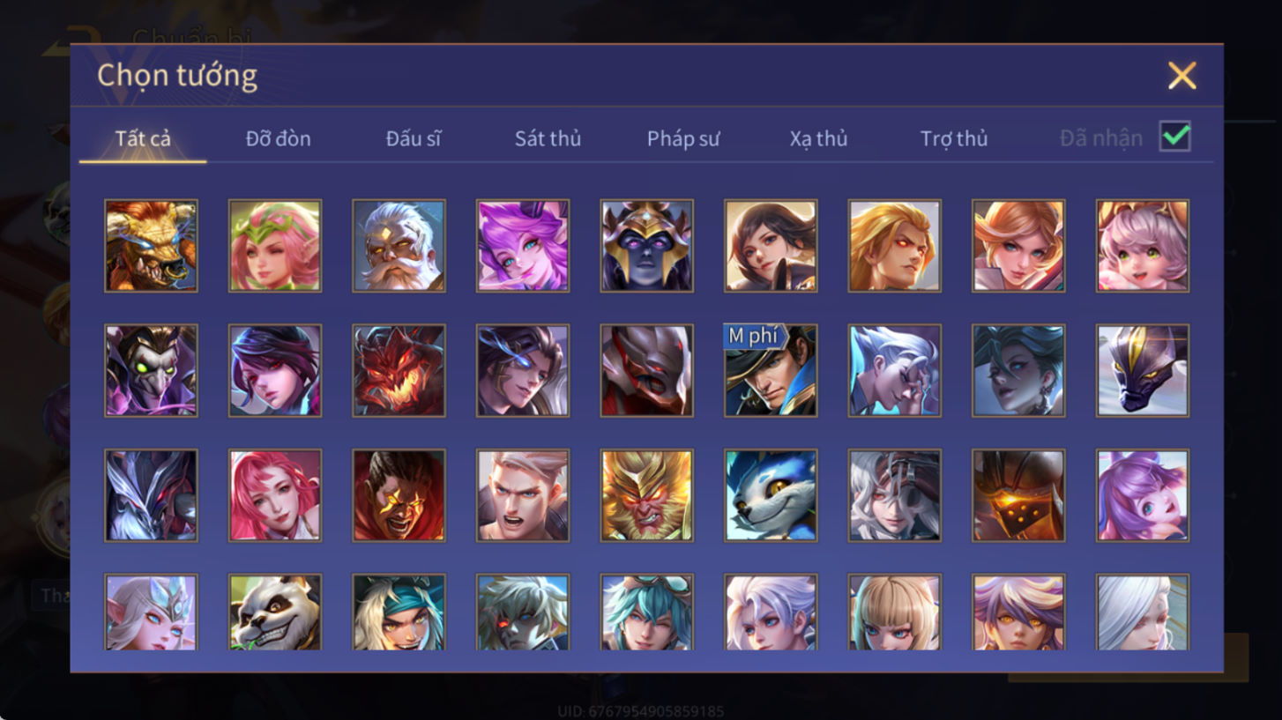Choose the hero marked M phí
The height and width of the screenshot is (720, 1282).
(771, 370)
